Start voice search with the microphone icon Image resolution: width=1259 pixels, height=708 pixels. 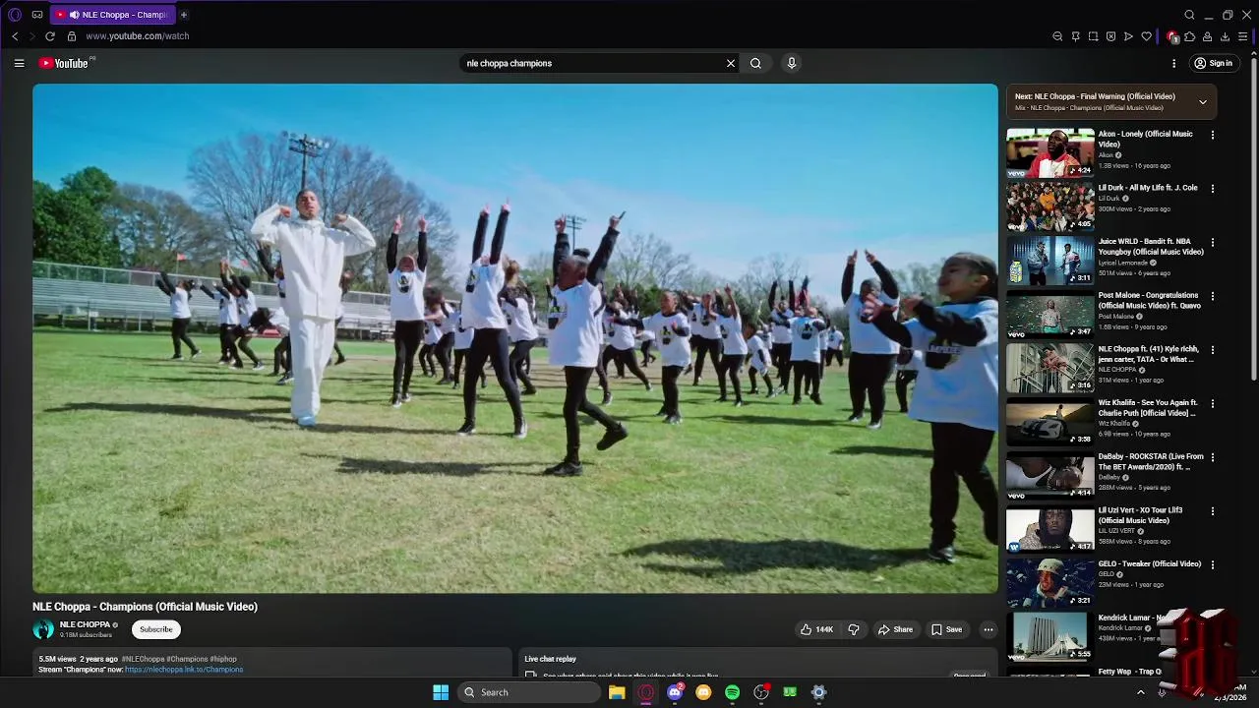(792, 63)
